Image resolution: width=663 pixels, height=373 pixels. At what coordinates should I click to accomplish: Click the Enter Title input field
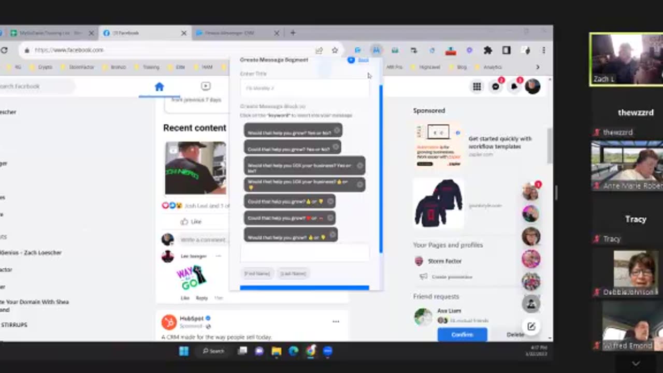point(305,88)
